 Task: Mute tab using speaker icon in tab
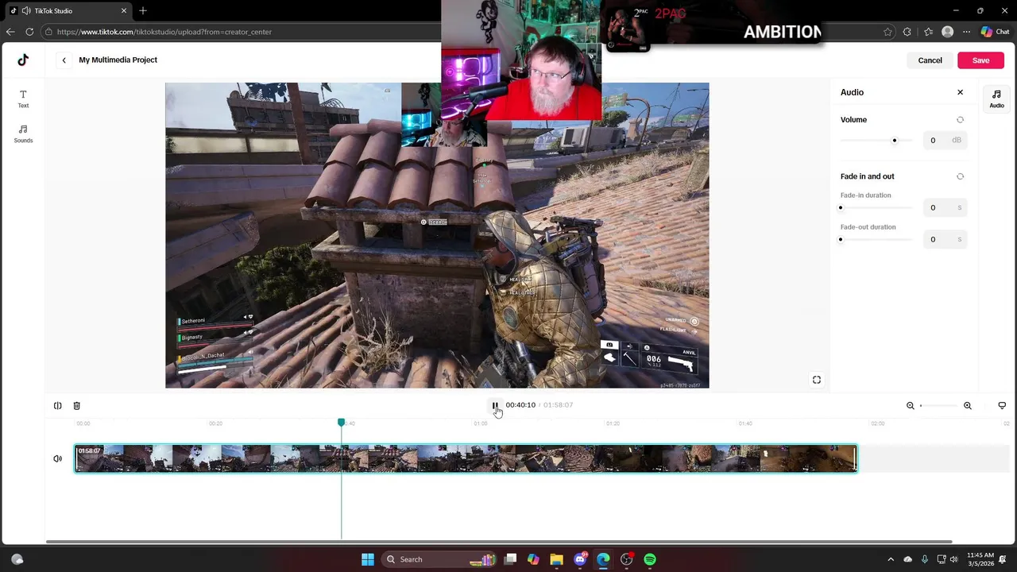click(26, 11)
